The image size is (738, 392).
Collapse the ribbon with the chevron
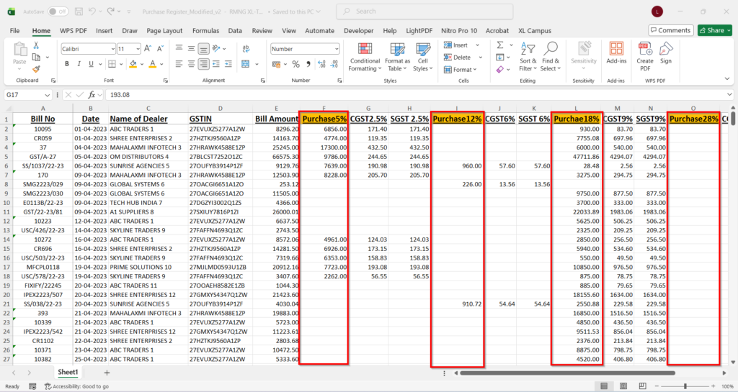(x=727, y=79)
